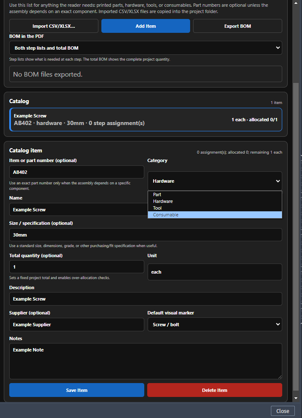Choose Part from the category list
The width and height of the screenshot is (302, 418).
click(215, 194)
